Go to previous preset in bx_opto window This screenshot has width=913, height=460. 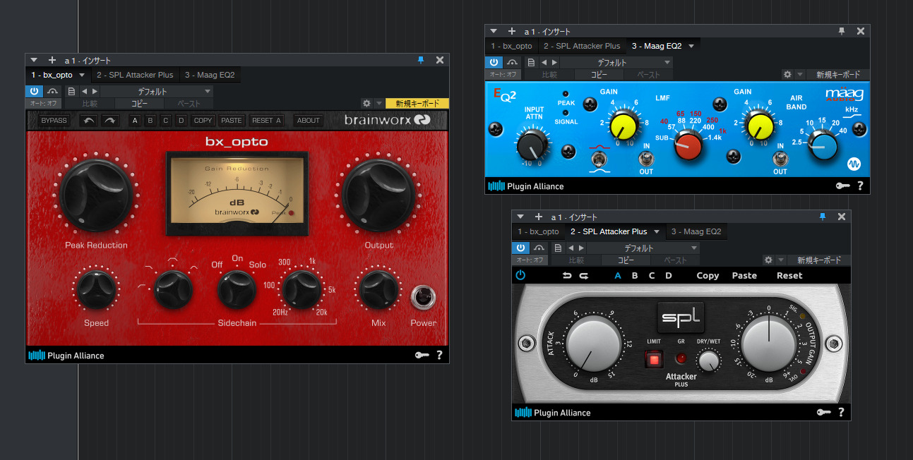pos(84,91)
